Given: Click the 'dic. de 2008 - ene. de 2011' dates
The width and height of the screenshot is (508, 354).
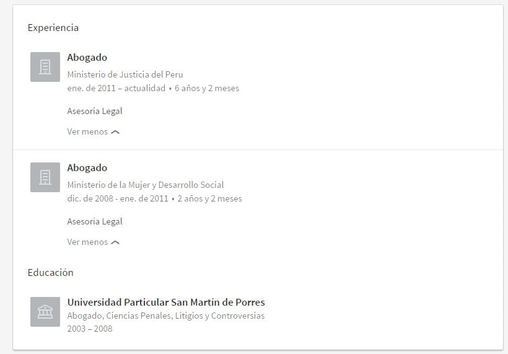Looking at the screenshot, I should click(x=118, y=198).
